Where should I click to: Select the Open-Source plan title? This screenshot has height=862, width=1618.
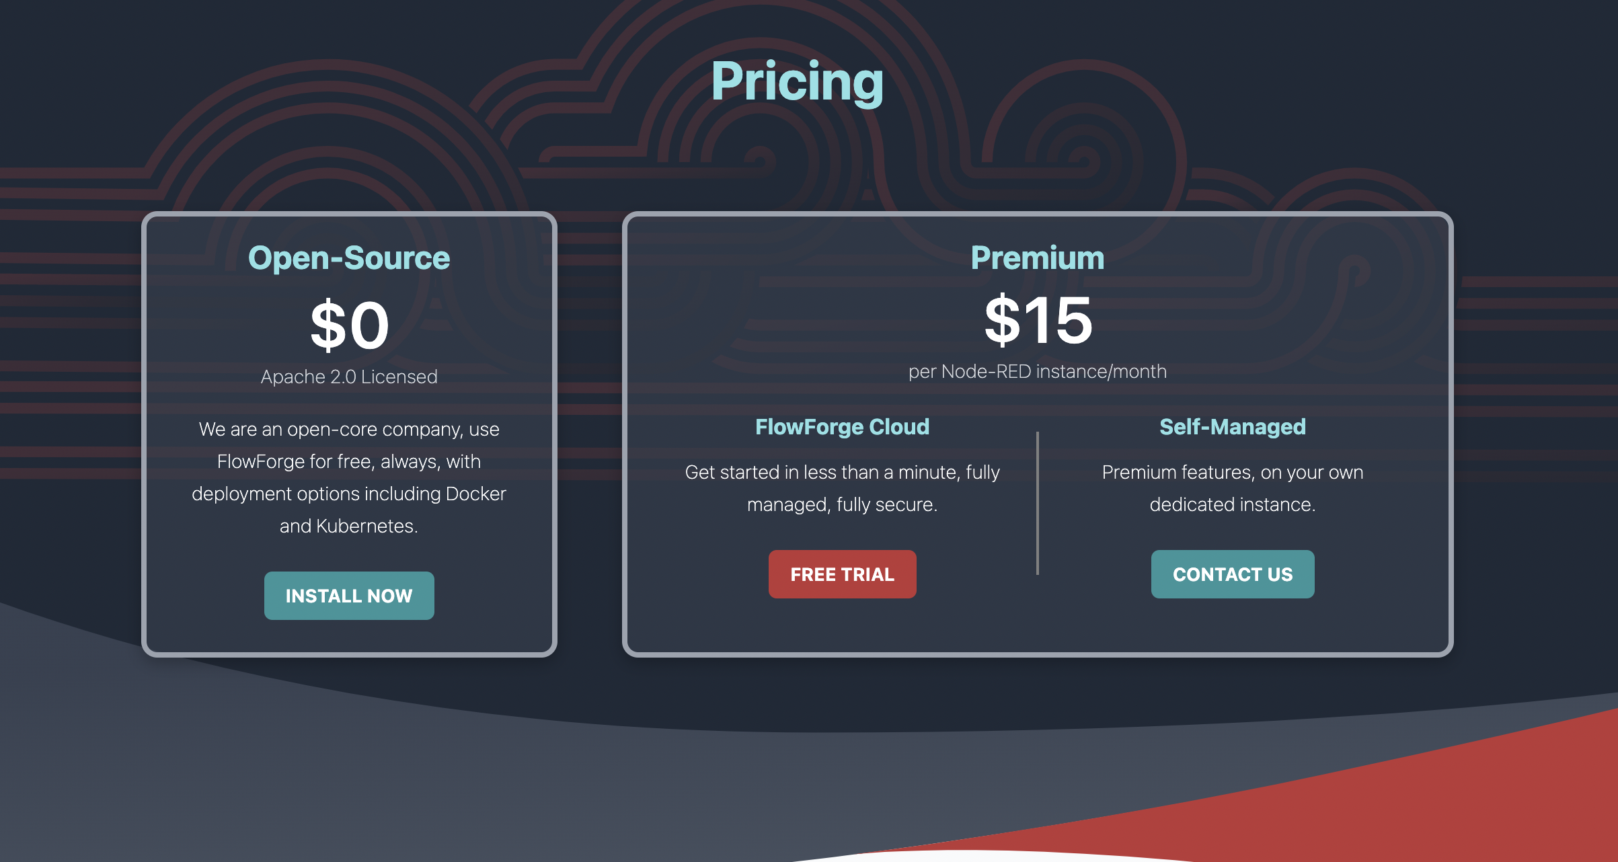pos(349,258)
